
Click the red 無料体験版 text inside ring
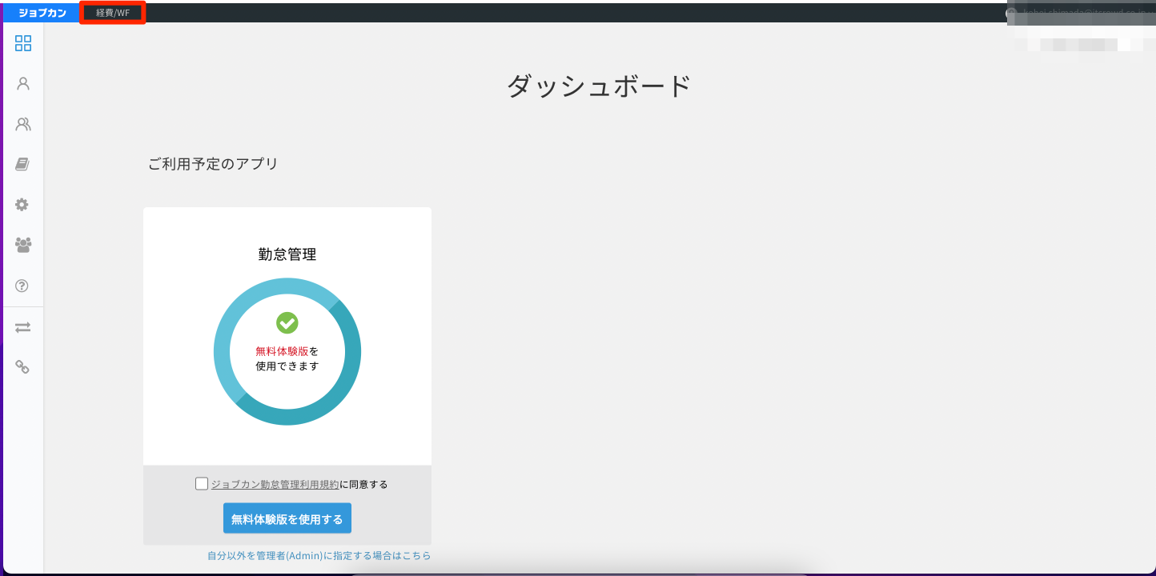(x=281, y=351)
